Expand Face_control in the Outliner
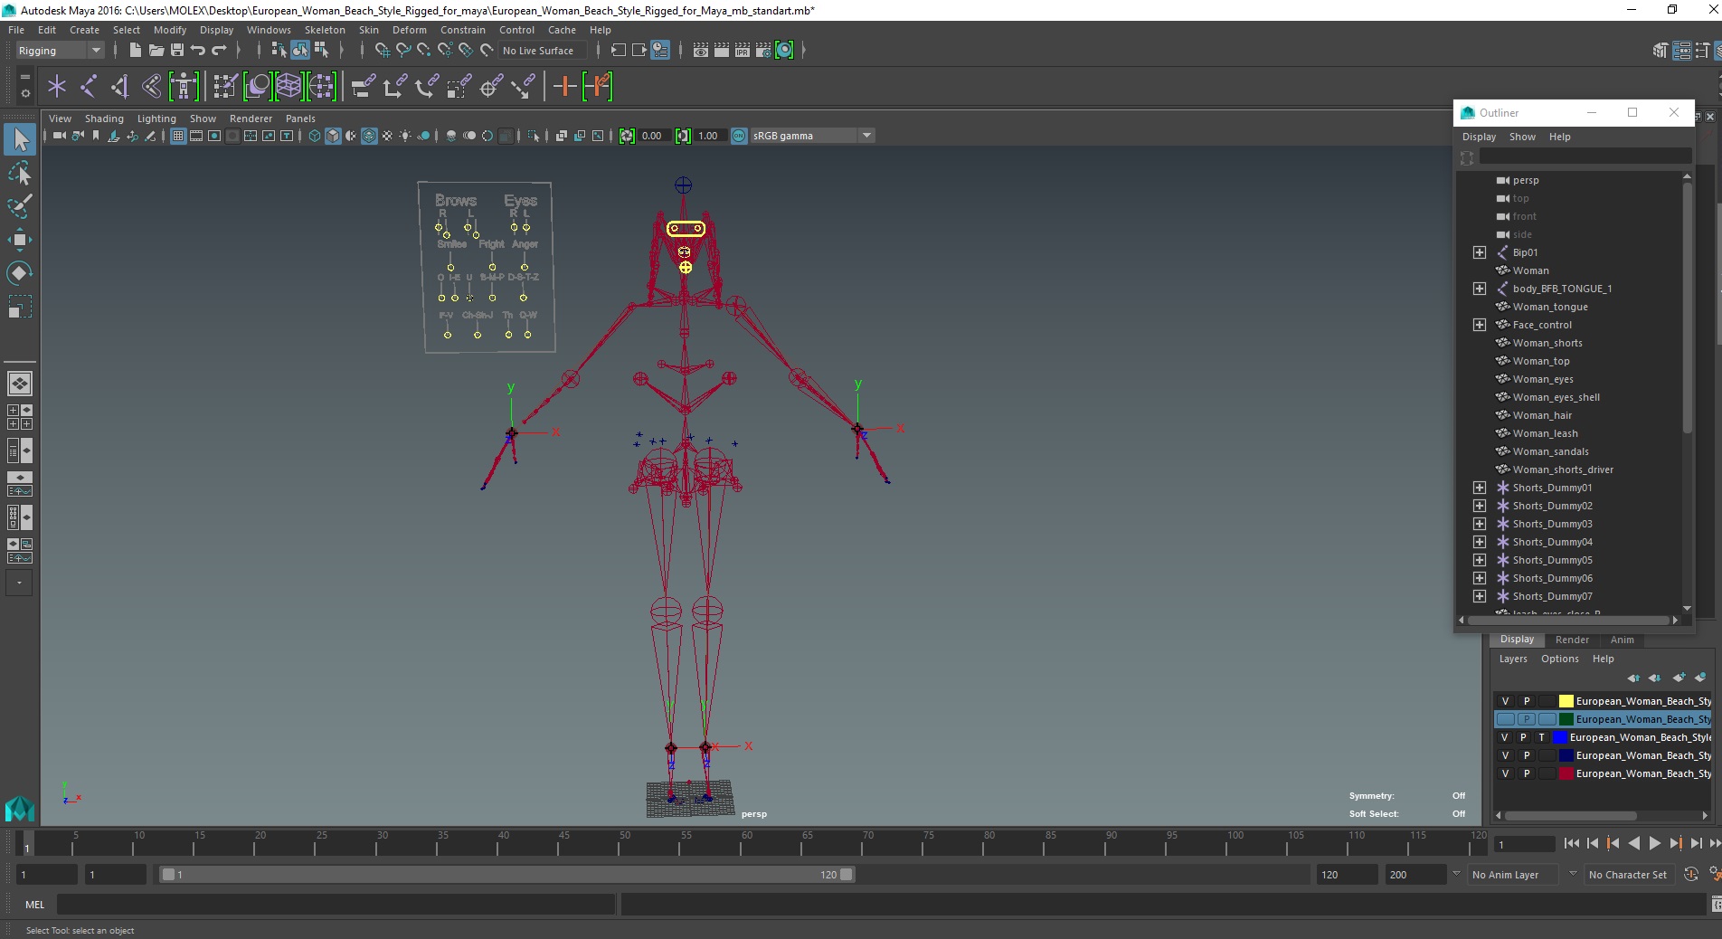Viewport: 1722px width, 939px height. (1480, 325)
